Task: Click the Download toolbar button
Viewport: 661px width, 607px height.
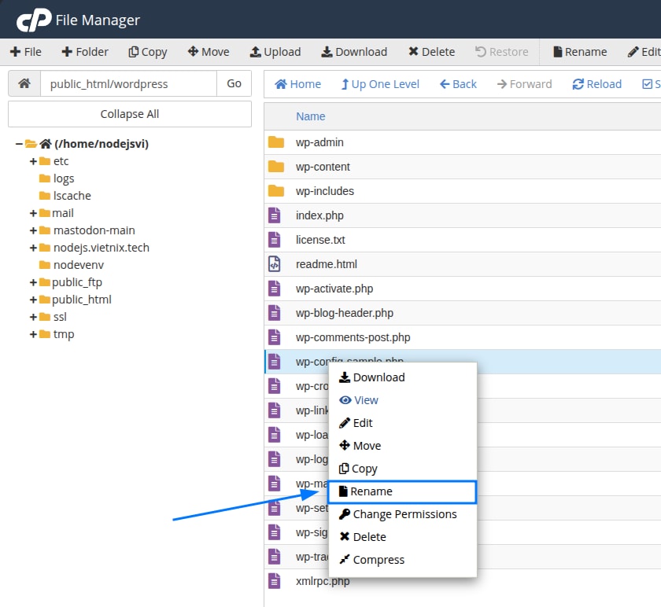Action: click(353, 52)
